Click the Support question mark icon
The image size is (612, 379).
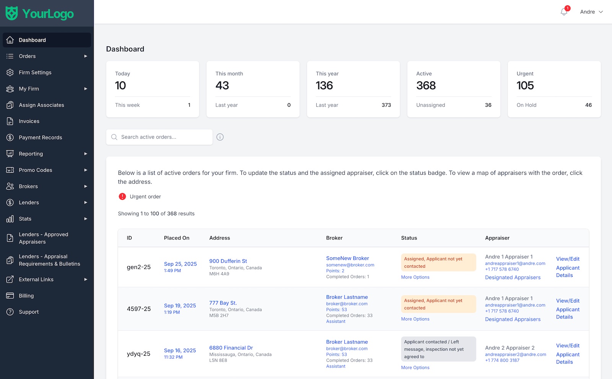coord(10,312)
